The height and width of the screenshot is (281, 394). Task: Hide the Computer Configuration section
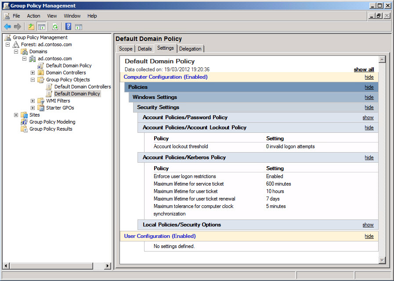369,77
